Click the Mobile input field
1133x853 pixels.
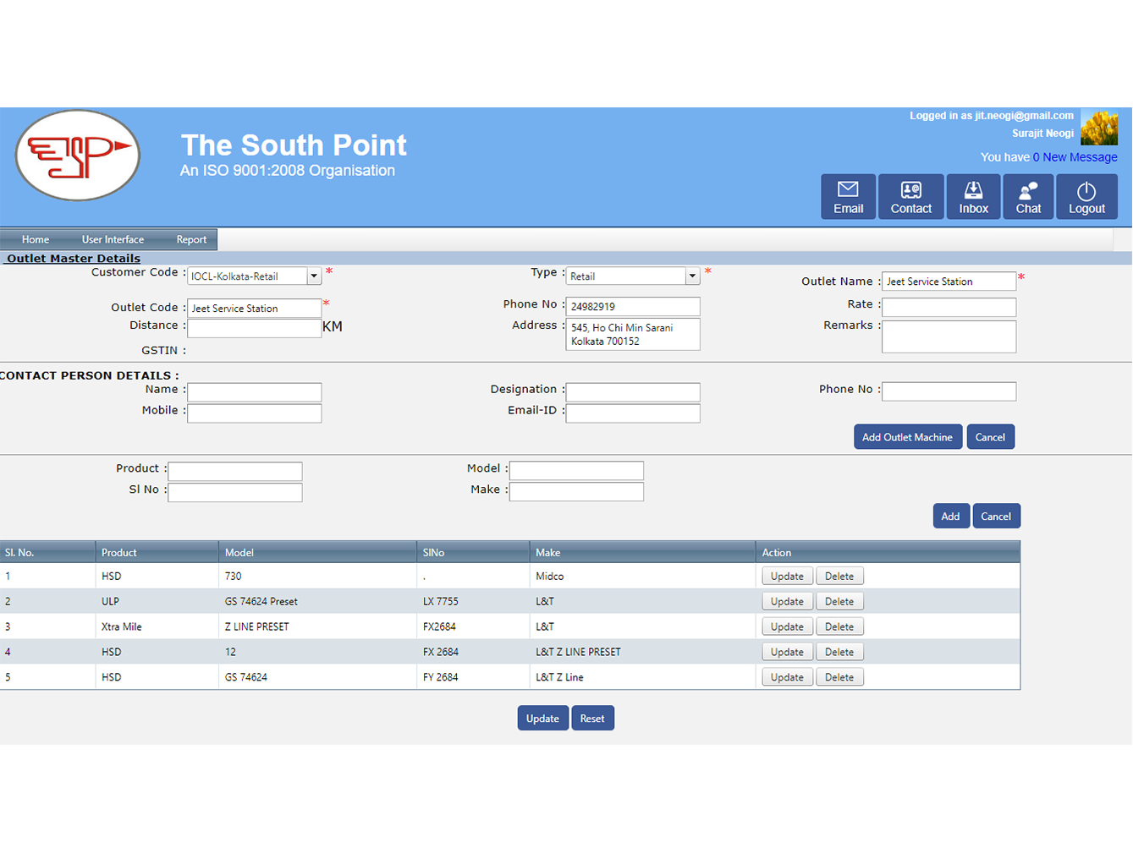254,413
